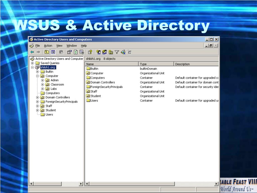Viewport: 257px width, 193px height.
Task: Expand the Labs OU node
Action: 42,89
